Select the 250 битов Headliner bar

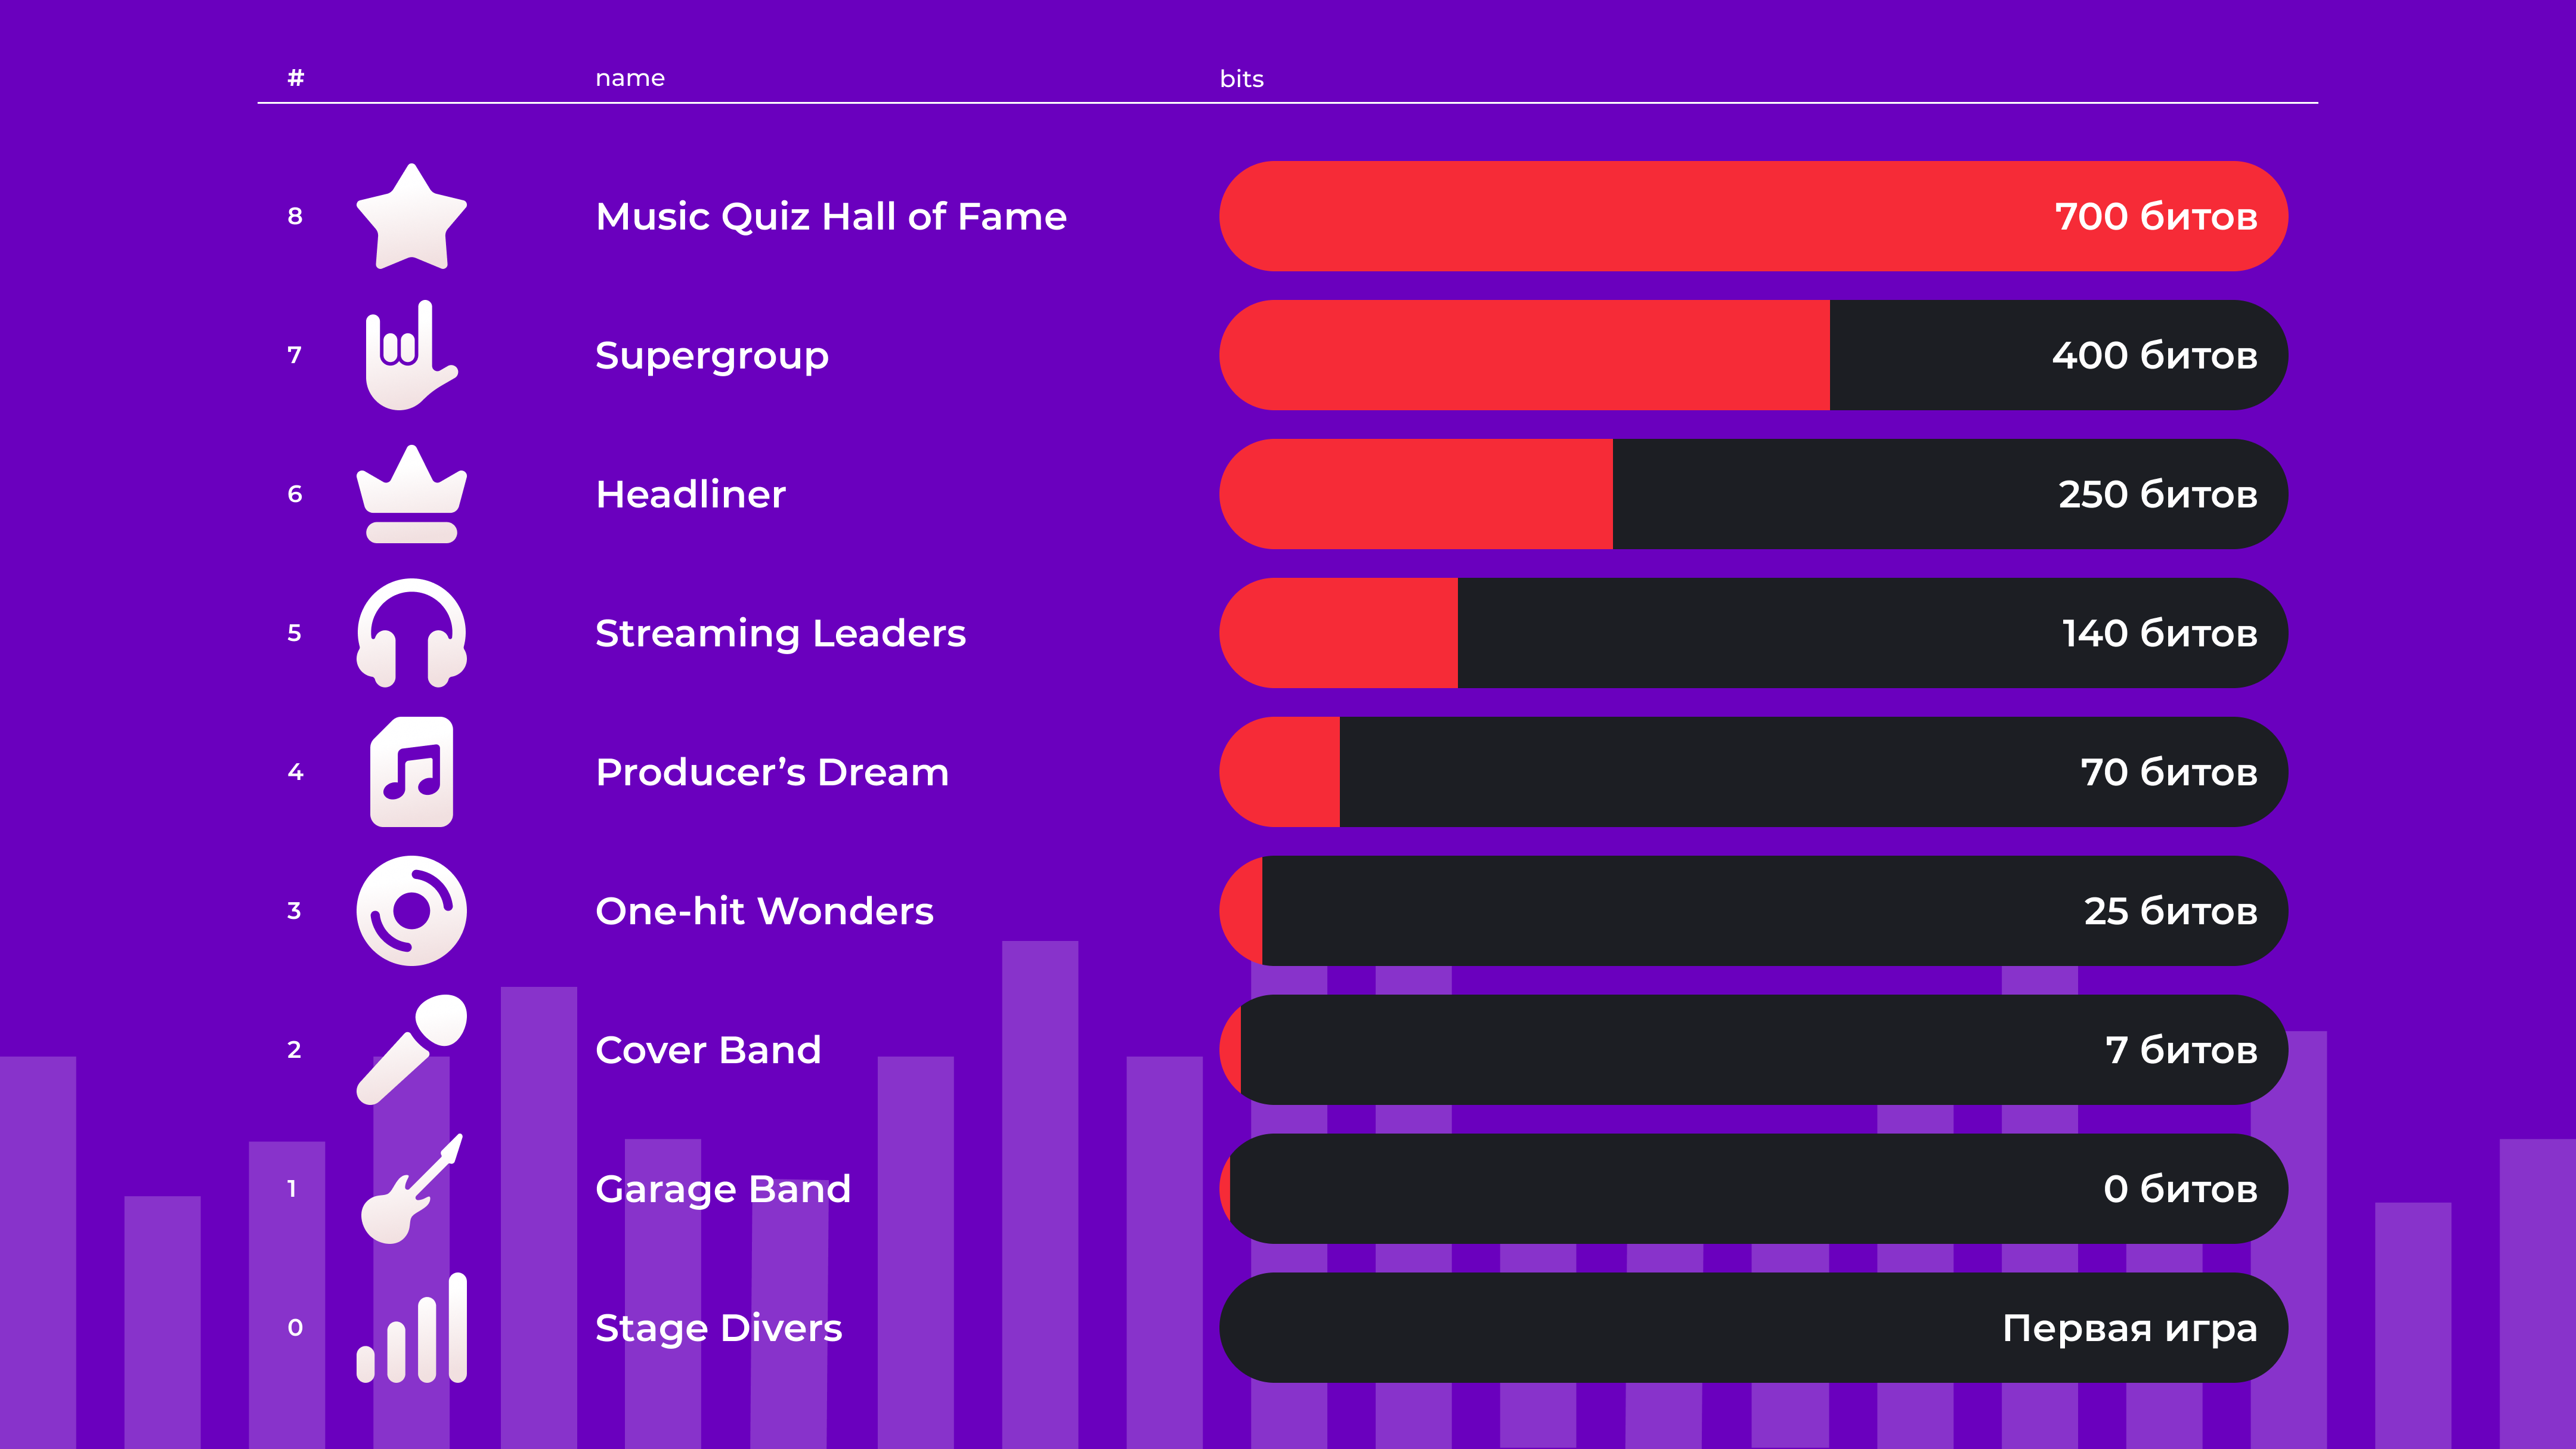point(1752,495)
